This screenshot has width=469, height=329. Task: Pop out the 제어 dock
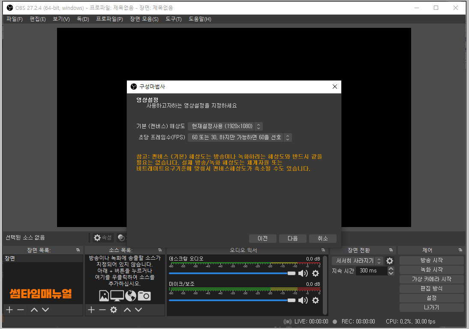tap(460, 250)
